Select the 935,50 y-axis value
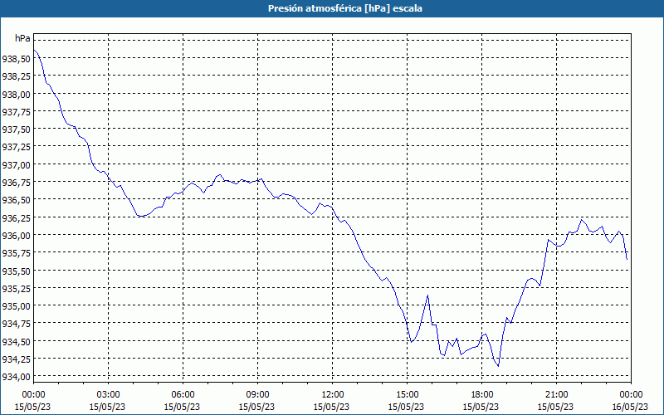This screenshot has width=664, height=415. click(16, 271)
